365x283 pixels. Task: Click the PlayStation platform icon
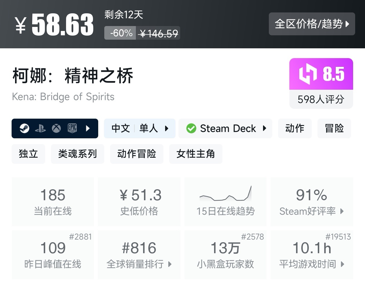[x=40, y=128]
